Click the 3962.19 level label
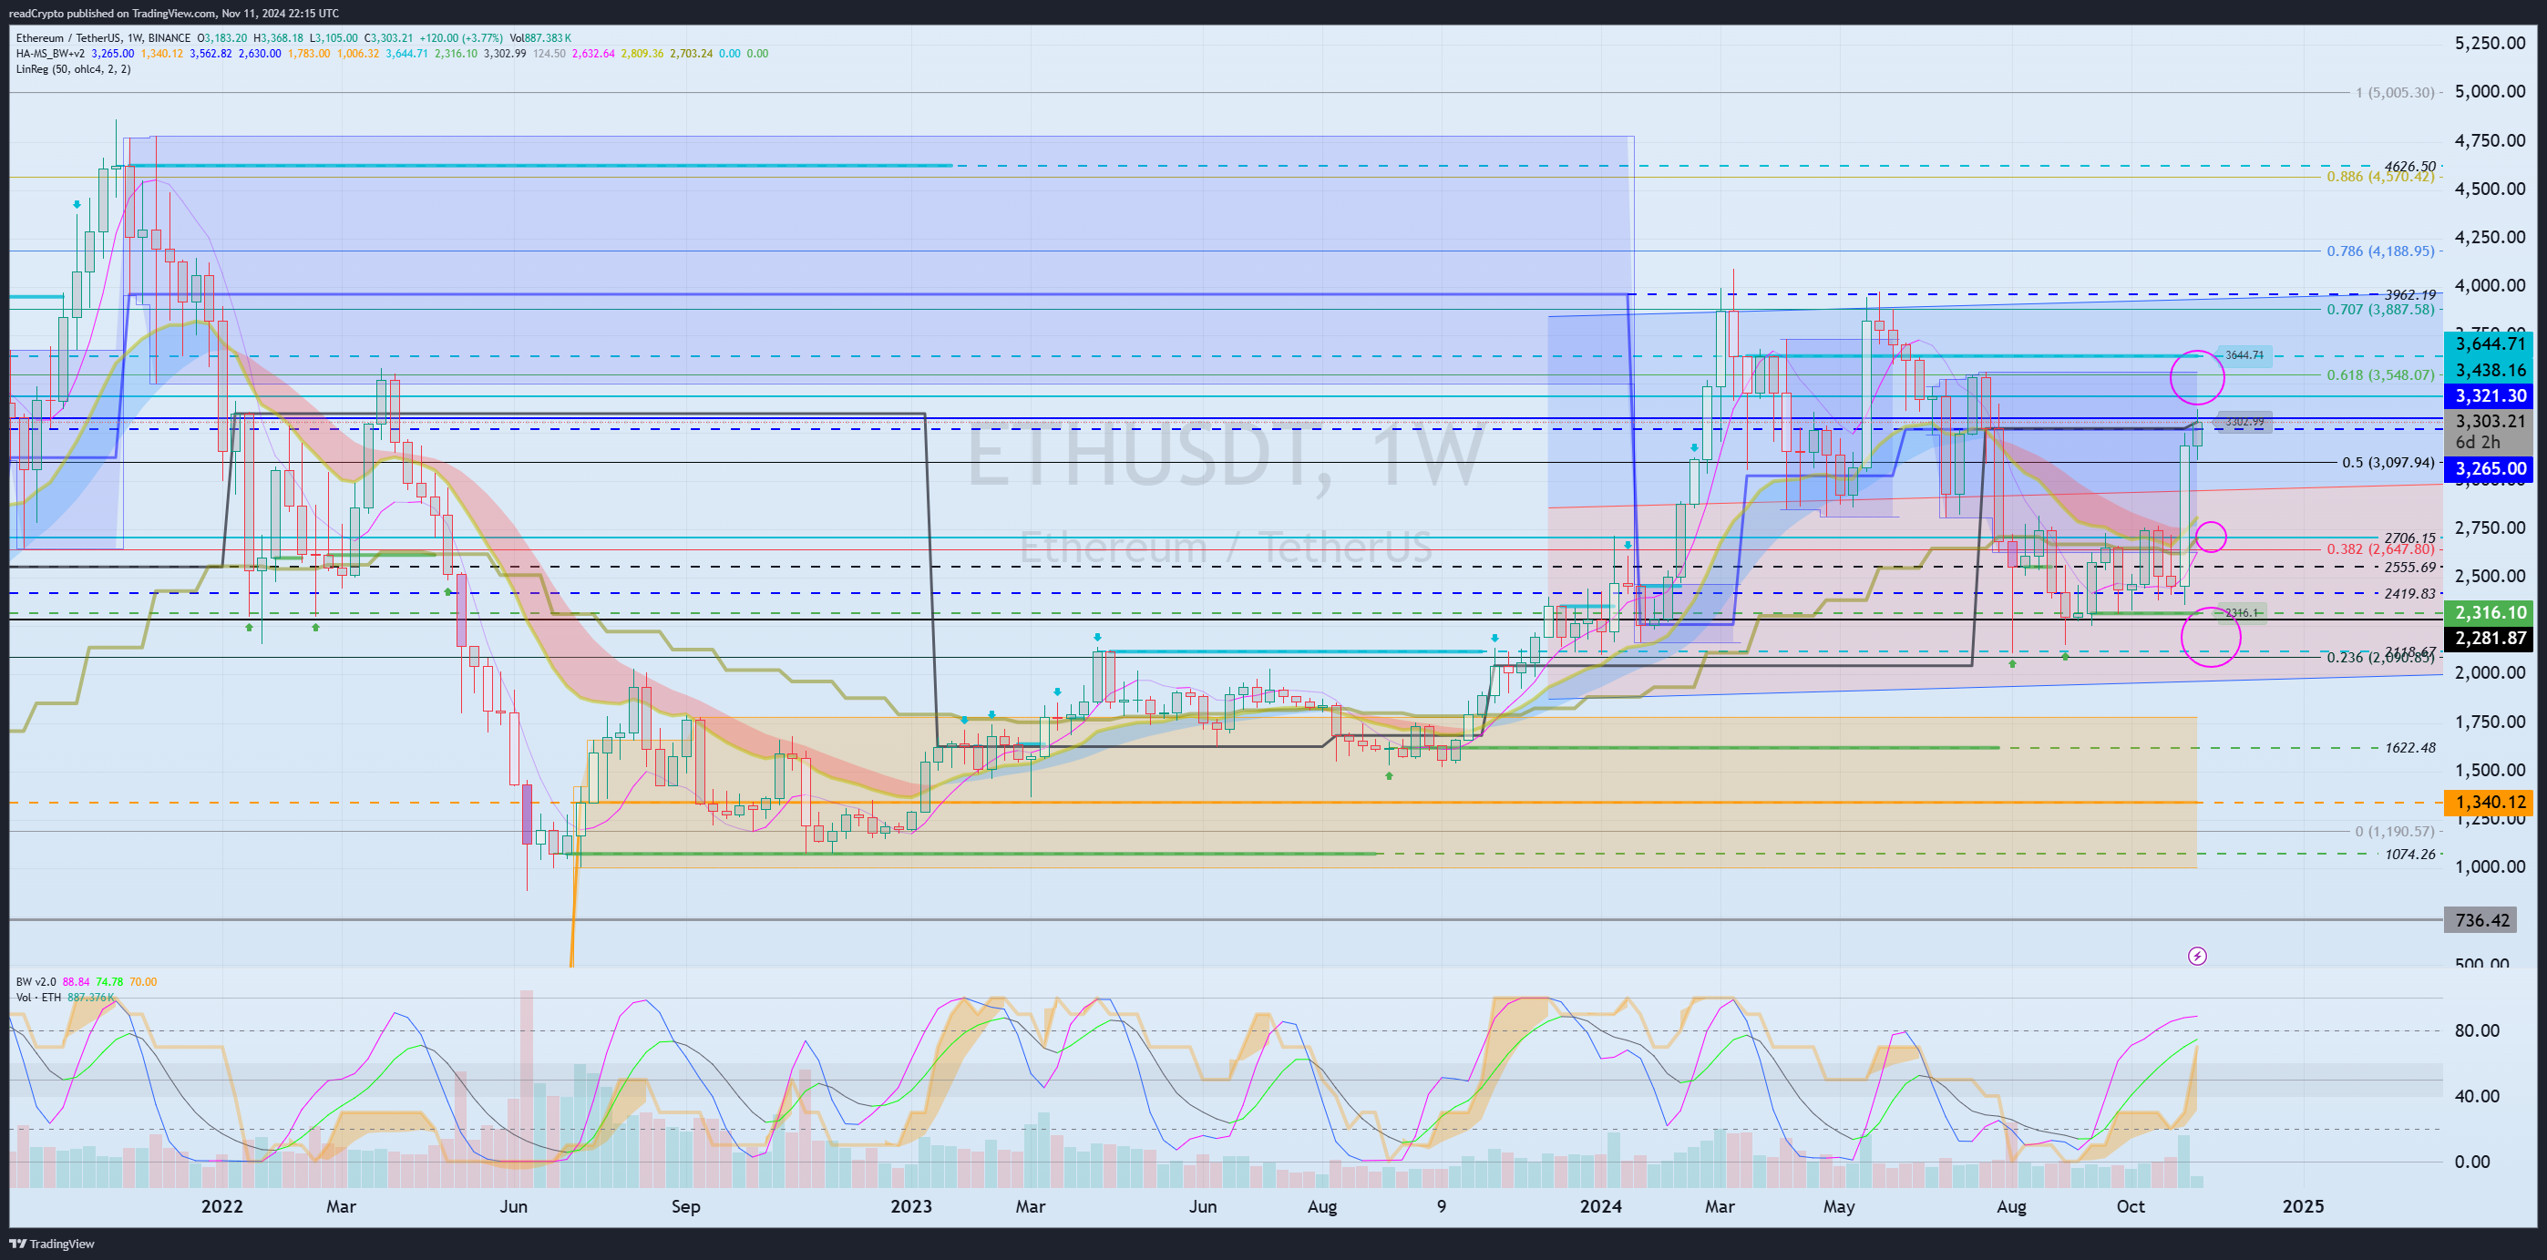The image size is (2547, 1260). click(x=2409, y=294)
